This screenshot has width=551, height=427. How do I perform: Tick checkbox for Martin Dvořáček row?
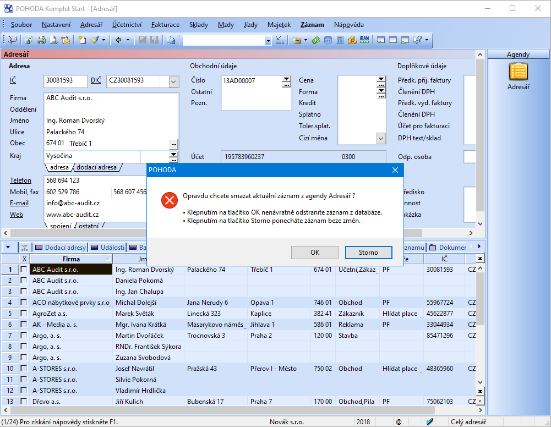(x=24, y=335)
